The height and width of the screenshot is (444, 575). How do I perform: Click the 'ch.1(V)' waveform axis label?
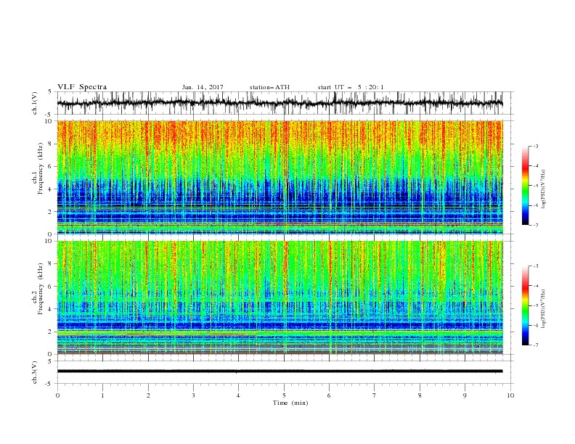point(34,103)
